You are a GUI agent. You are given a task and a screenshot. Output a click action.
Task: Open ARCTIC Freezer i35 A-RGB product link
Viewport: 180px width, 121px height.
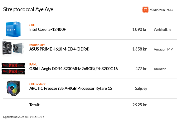point(71,88)
